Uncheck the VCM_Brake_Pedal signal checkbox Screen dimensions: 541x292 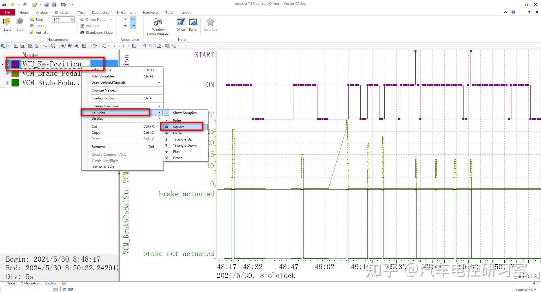point(8,73)
